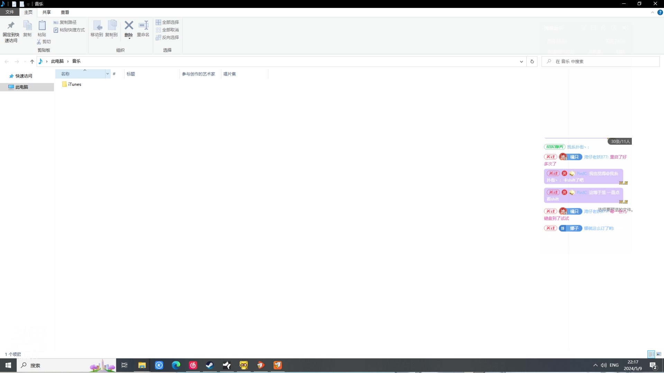Click 此电脑 in the breadcrumb path
664x373 pixels.
click(57, 61)
